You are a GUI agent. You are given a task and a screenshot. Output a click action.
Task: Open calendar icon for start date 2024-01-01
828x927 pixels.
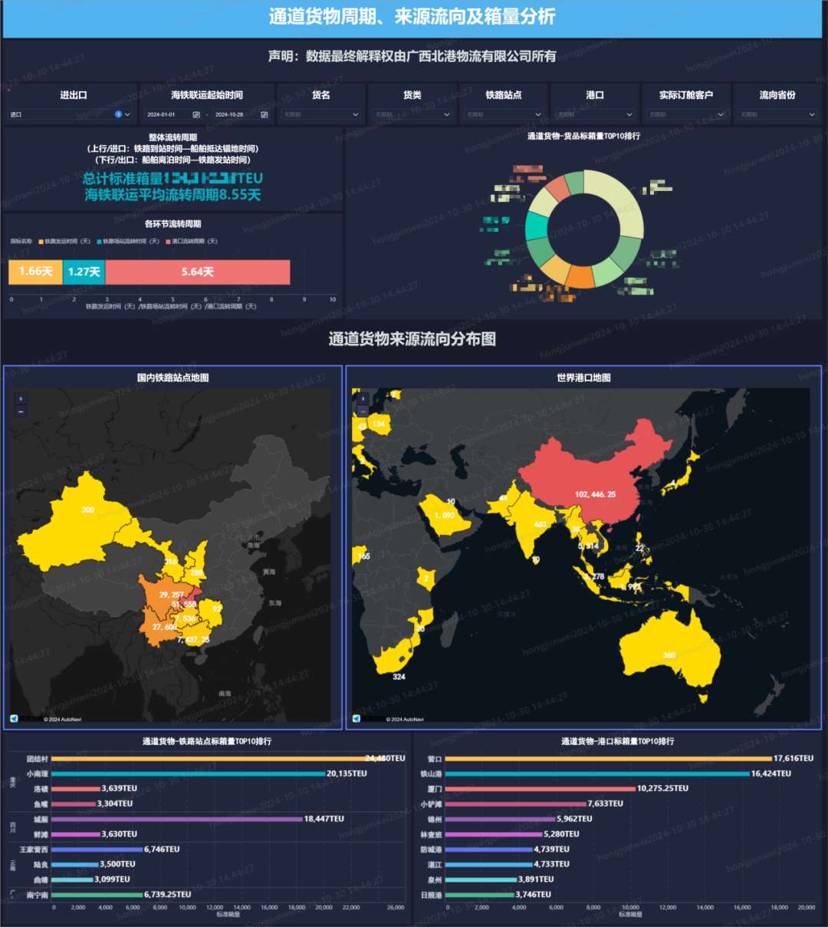point(196,114)
